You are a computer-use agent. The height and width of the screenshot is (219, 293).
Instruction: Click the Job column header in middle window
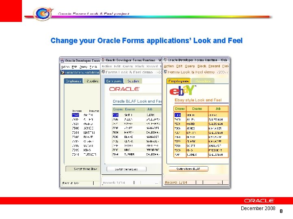point(150,109)
